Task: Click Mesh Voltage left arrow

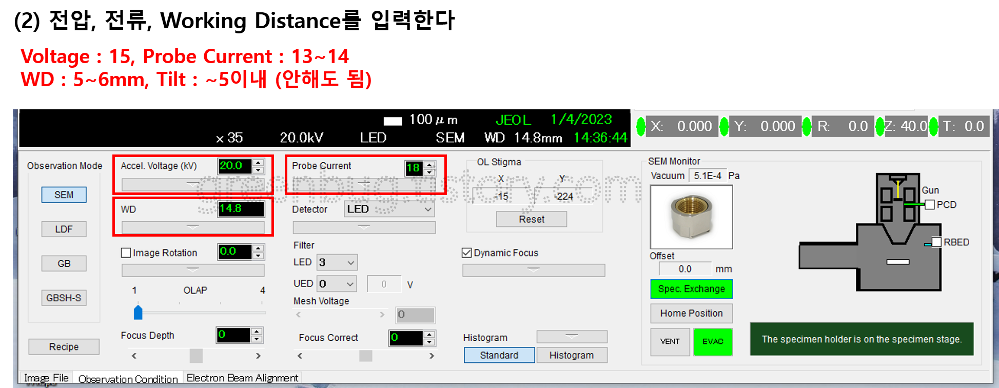Action: 299,315
